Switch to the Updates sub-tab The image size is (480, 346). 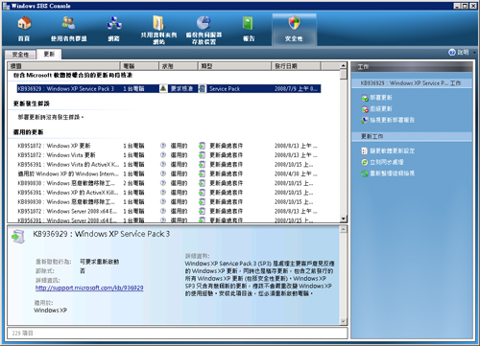coord(49,54)
